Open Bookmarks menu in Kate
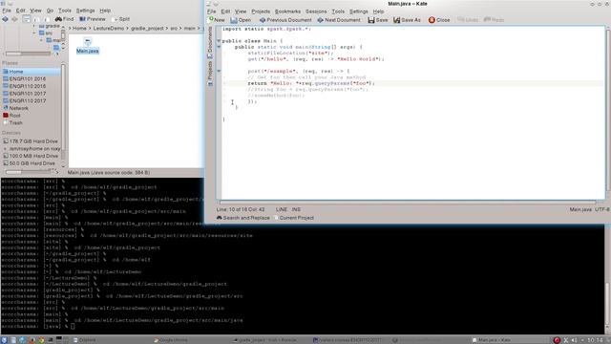The width and height of the screenshot is (611, 344). (287, 11)
